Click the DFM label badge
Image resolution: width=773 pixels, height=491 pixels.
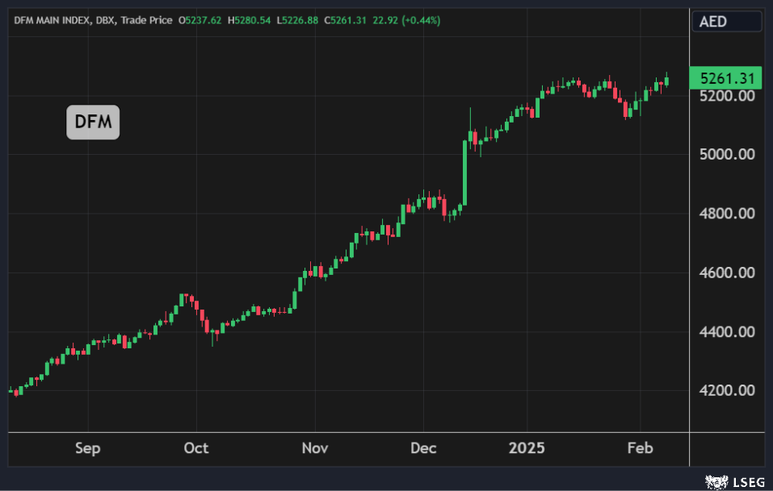[93, 122]
